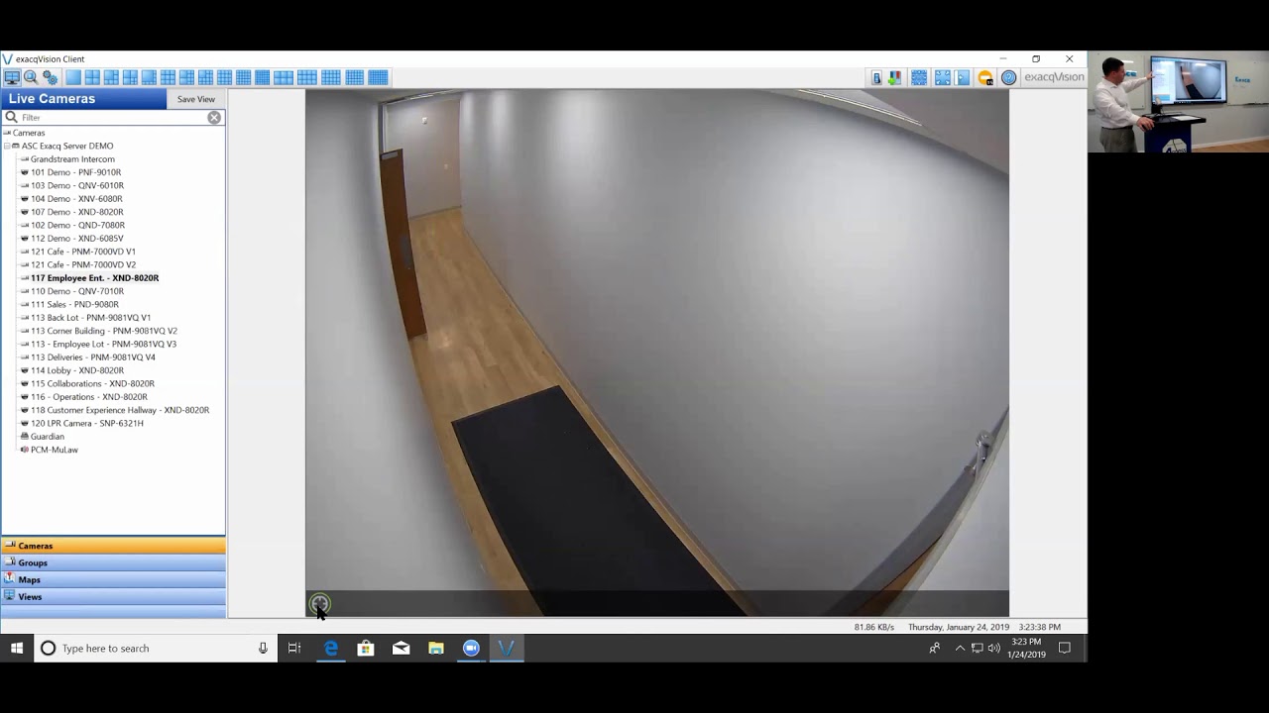The height and width of the screenshot is (713, 1269).
Task: Select 115 Collaborations - XND-8020R
Action: 92,383
